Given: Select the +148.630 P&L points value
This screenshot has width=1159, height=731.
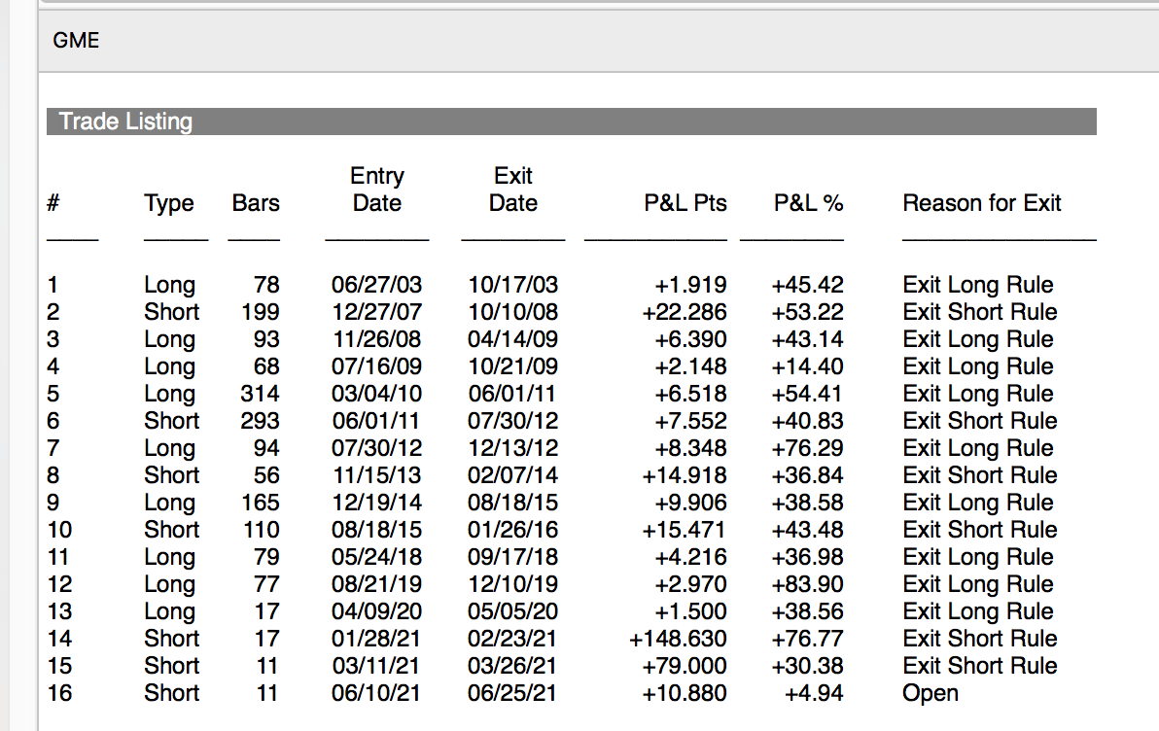Looking at the screenshot, I should 678,639.
